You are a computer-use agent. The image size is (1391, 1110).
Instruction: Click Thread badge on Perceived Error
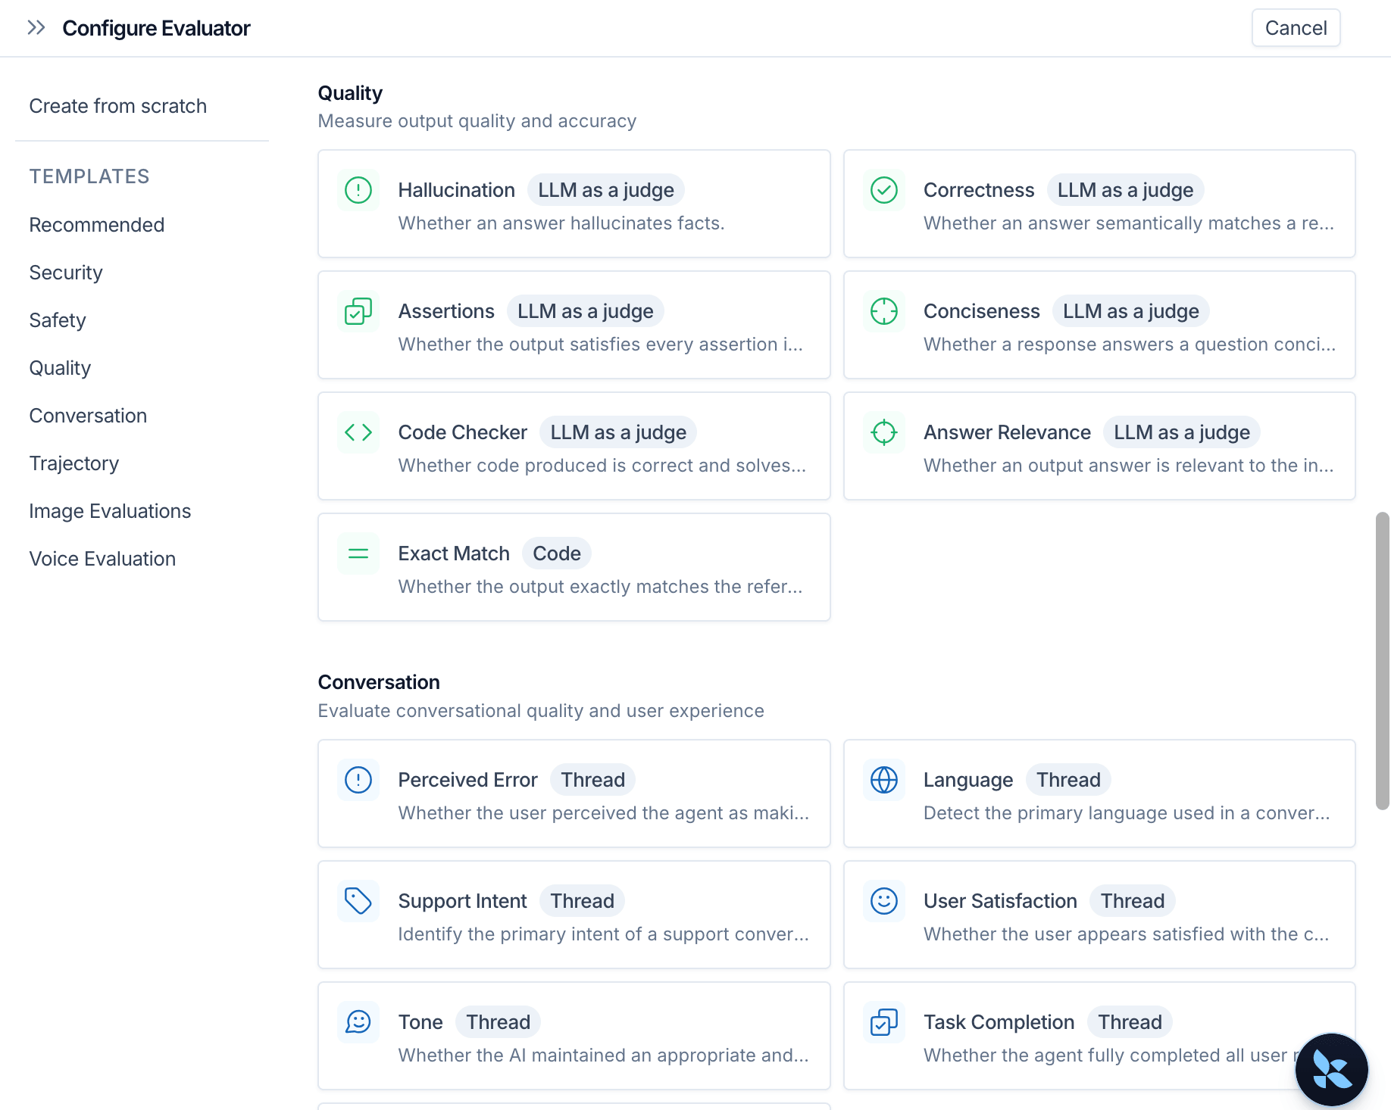pos(592,780)
